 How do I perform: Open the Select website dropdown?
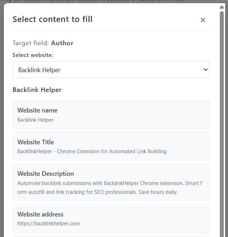point(111,70)
